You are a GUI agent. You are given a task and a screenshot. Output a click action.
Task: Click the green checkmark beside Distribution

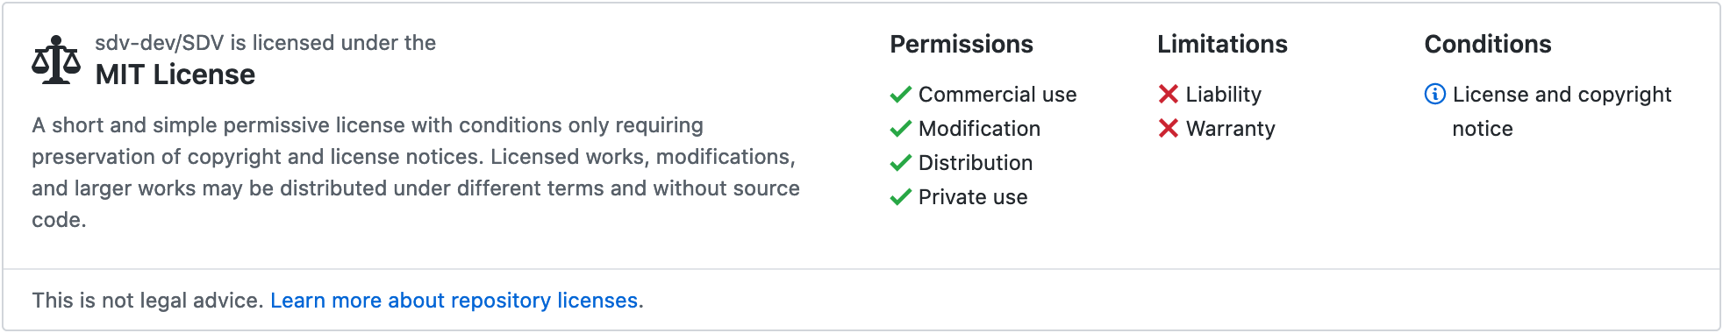tap(901, 163)
